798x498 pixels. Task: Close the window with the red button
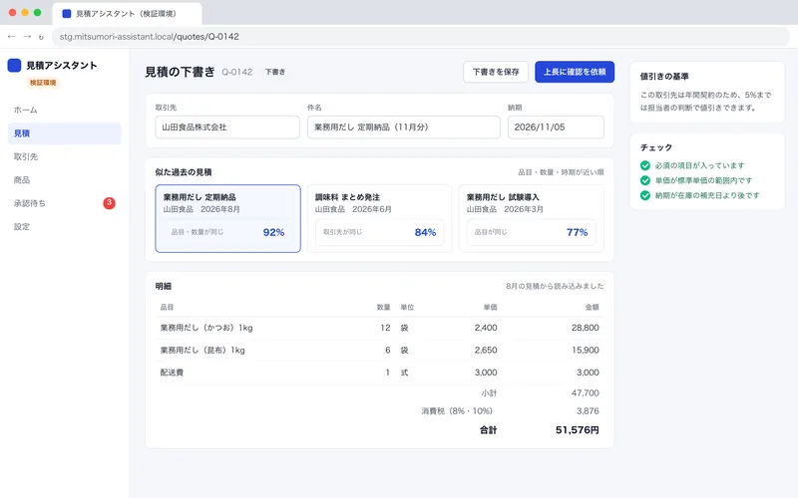click(x=13, y=13)
